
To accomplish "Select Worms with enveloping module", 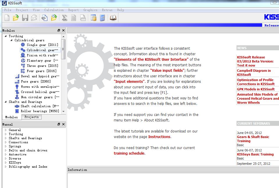I will pyautogui.click(x=37, y=87).
